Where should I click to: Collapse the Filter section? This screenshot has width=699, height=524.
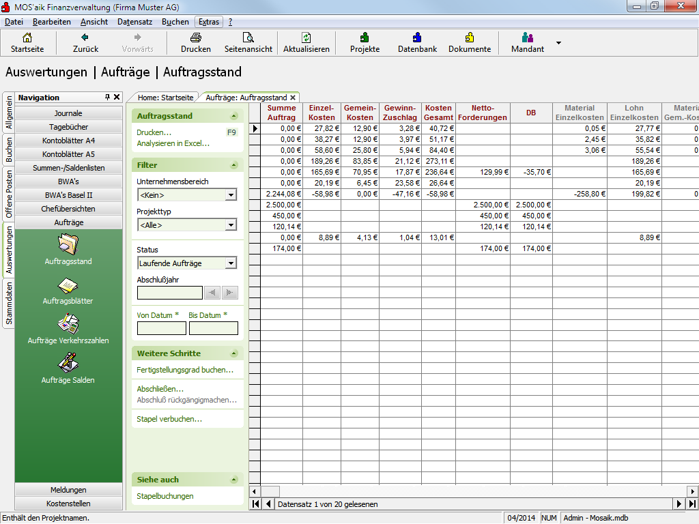coord(233,165)
